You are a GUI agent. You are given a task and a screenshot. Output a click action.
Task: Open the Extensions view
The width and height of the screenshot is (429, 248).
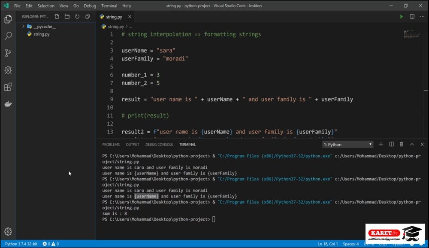pyautogui.click(x=8, y=87)
